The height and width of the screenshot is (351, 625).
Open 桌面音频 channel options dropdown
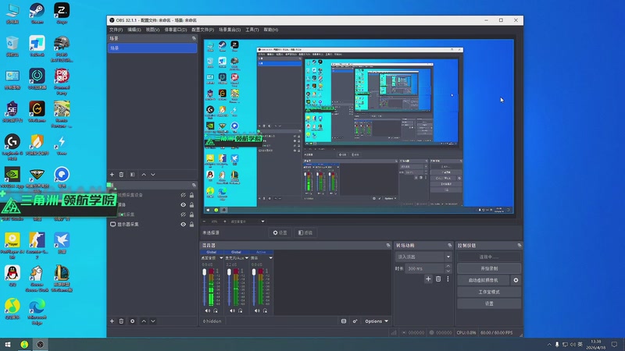[x=221, y=258]
